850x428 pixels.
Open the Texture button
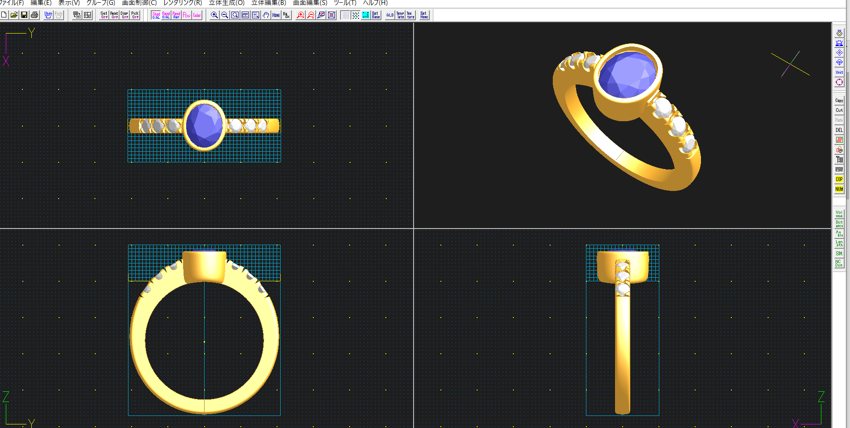[410, 15]
